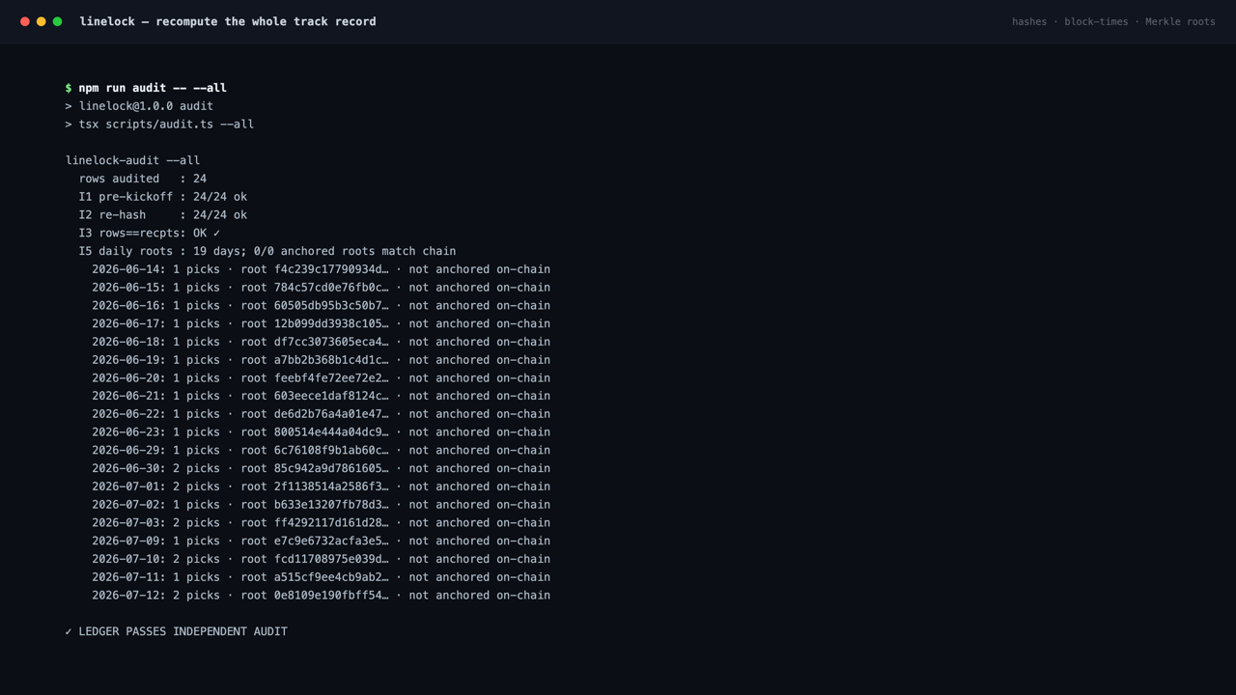Click root hash f4c239c17790934d for 2026-06-14
The height and width of the screenshot is (695, 1236).
pos(331,269)
